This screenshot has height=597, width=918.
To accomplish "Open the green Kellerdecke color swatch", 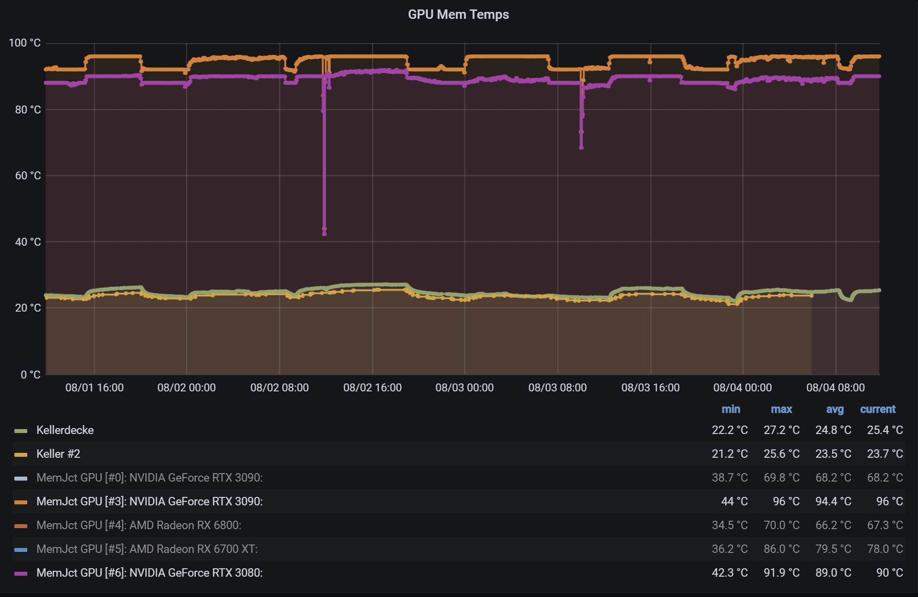I will point(21,431).
